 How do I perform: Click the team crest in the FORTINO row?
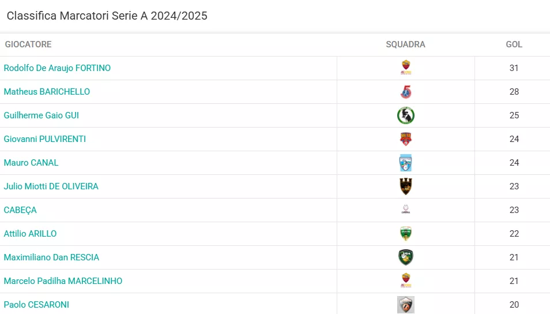pyautogui.click(x=406, y=68)
